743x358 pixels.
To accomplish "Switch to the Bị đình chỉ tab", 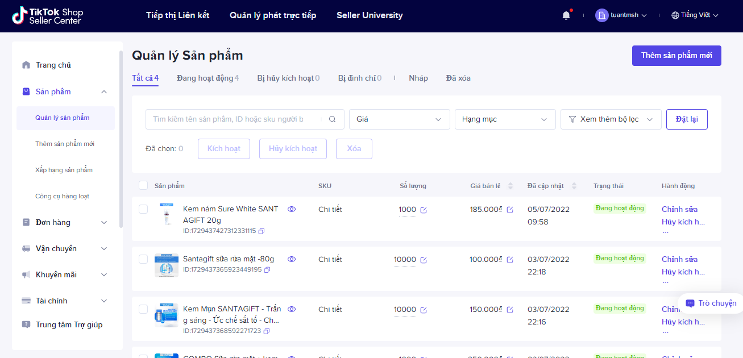I will (359, 78).
